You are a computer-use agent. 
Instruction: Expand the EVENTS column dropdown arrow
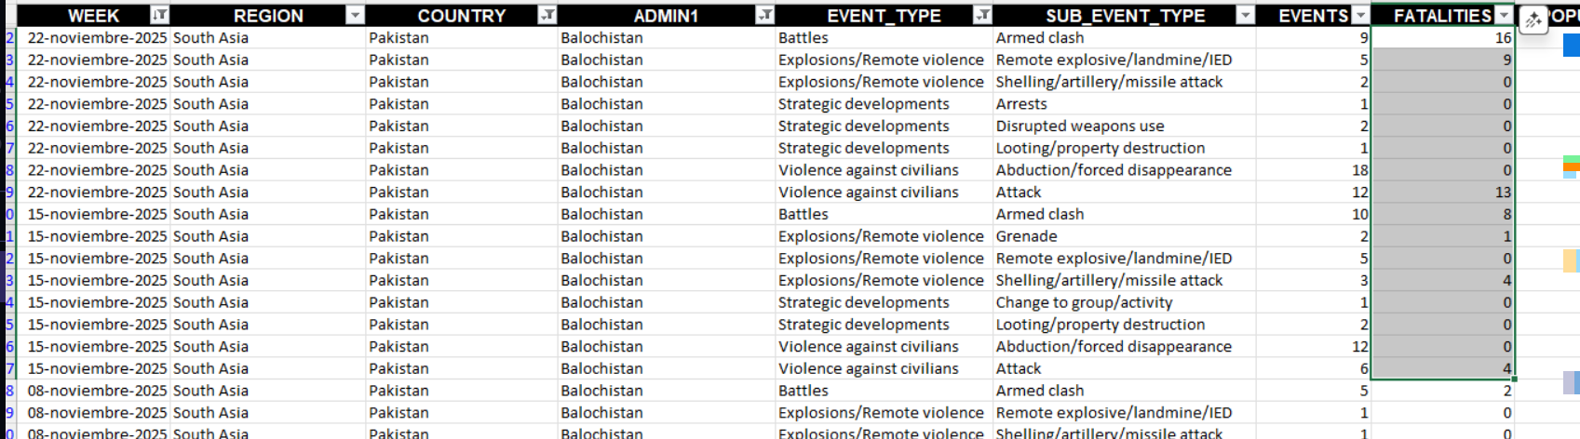point(1360,15)
